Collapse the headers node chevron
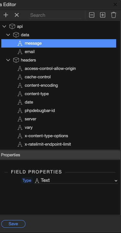 (8, 60)
